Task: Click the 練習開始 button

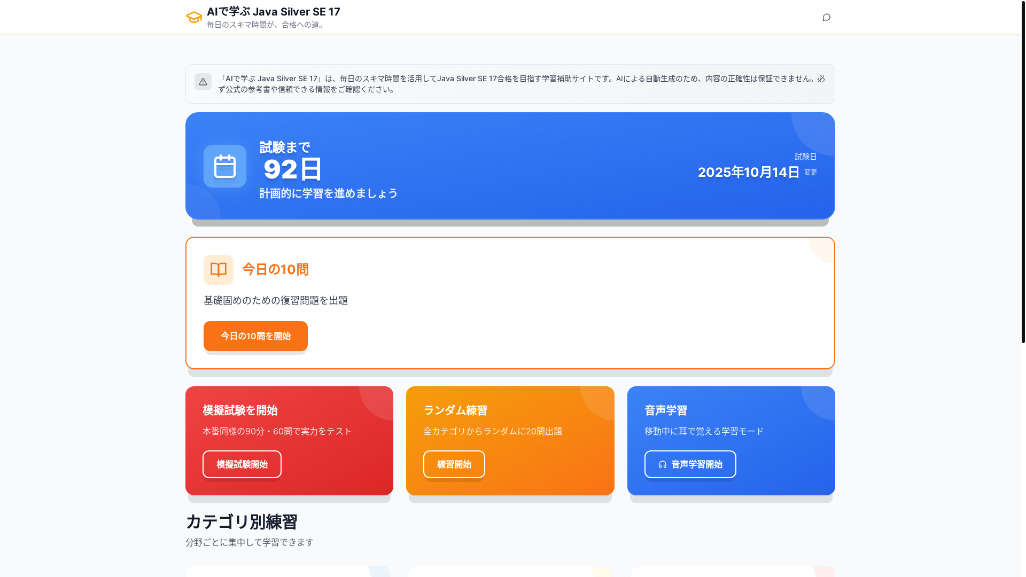Action: pyautogui.click(x=454, y=464)
